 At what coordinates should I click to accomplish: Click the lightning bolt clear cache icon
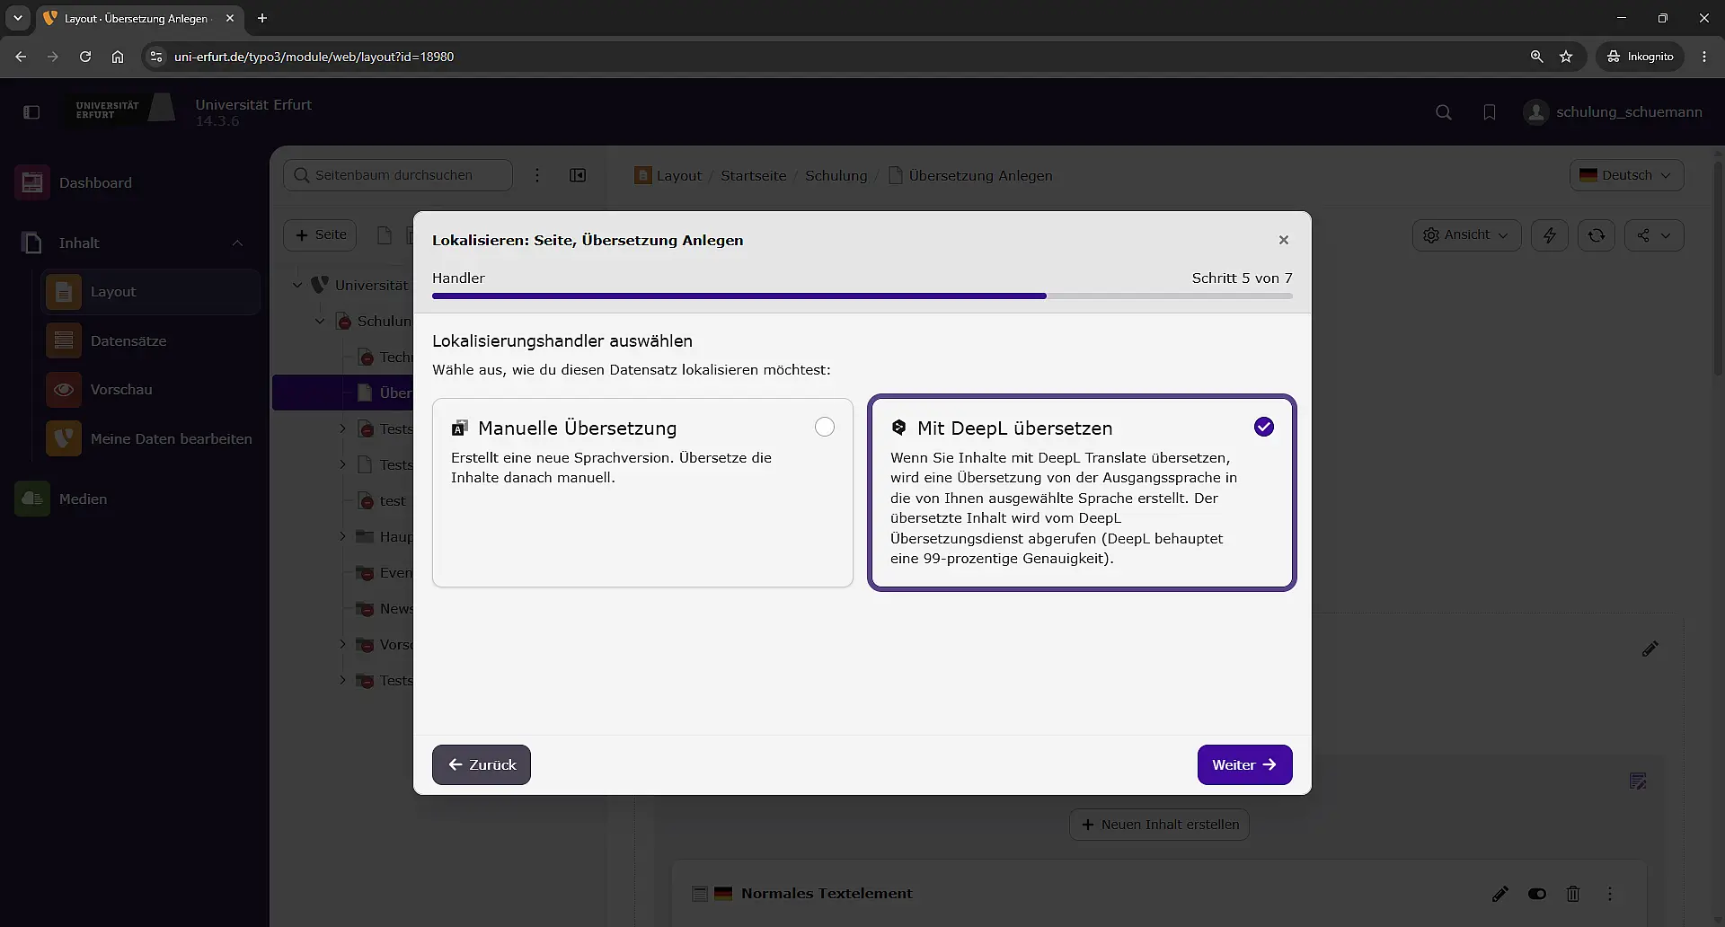(1550, 235)
